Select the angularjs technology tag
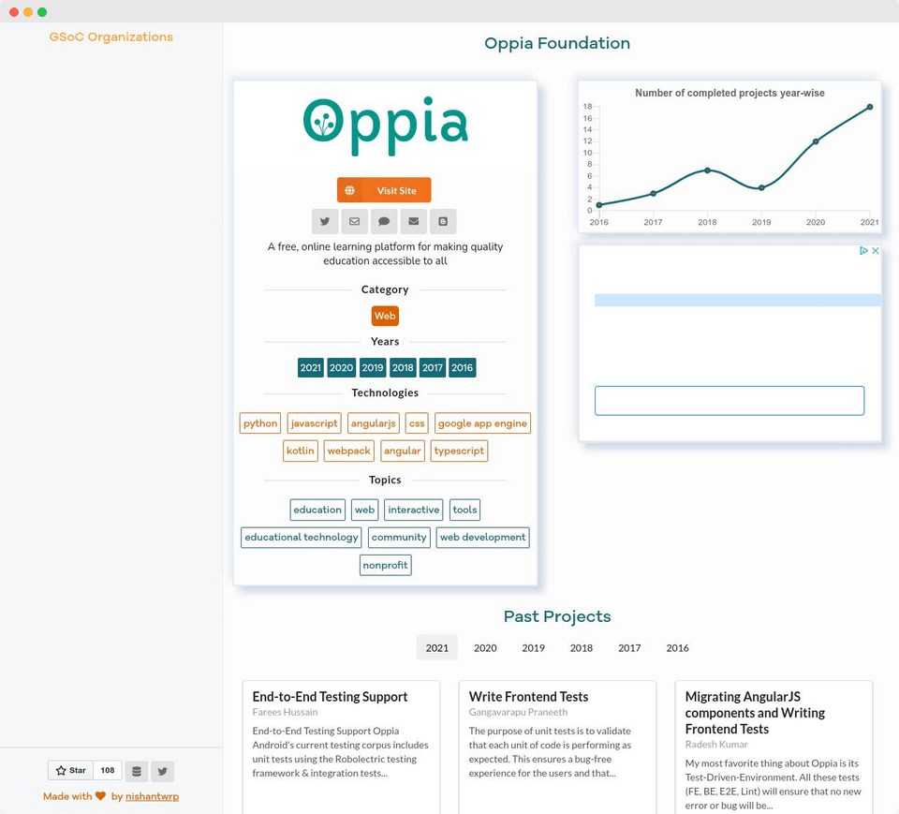899x814 pixels. point(374,423)
